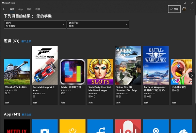The image size is (196, 133).
Task: Open the user account avatar
Action: click(184, 9)
